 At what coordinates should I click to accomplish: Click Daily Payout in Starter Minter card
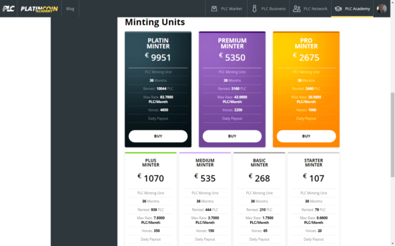point(314,239)
